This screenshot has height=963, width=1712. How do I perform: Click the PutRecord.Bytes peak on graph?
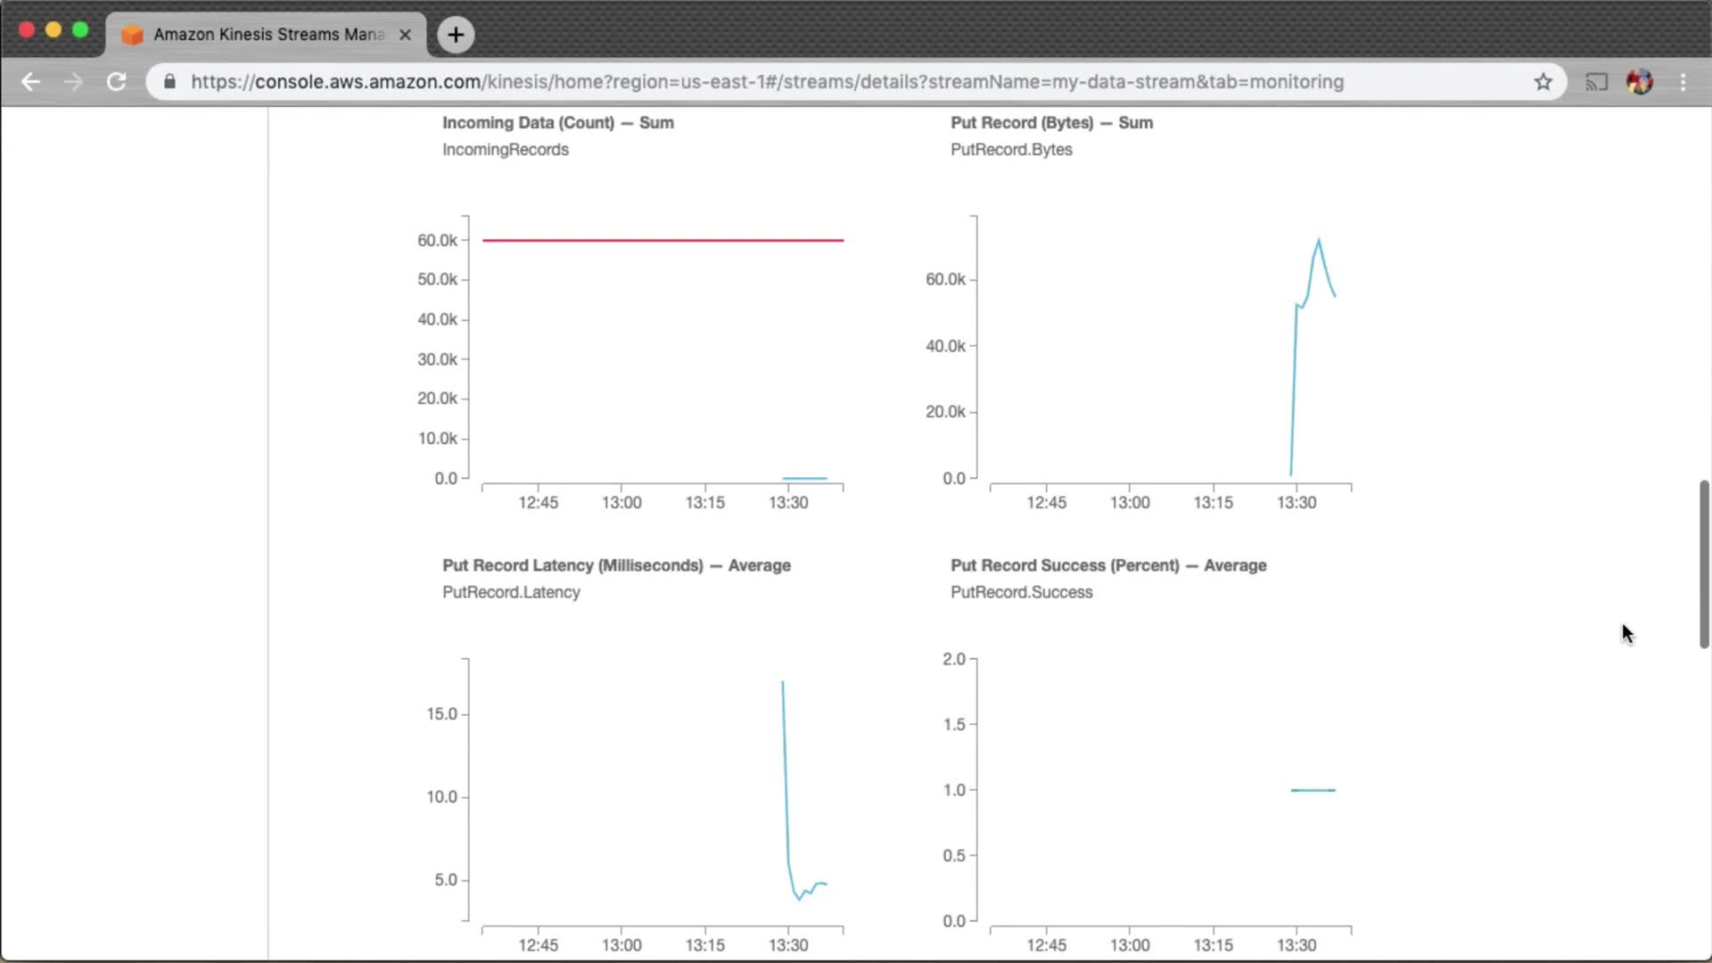point(1318,241)
